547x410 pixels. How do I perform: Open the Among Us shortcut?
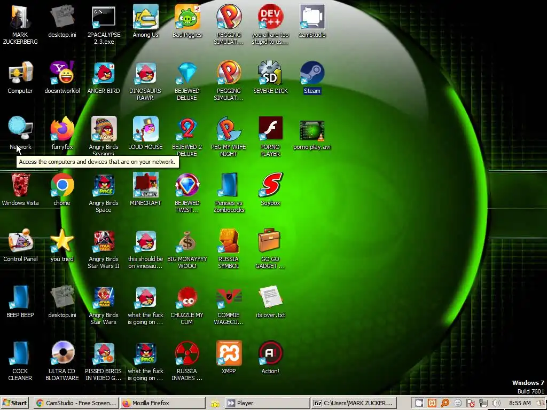pyautogui.click(x=145, y=17)
